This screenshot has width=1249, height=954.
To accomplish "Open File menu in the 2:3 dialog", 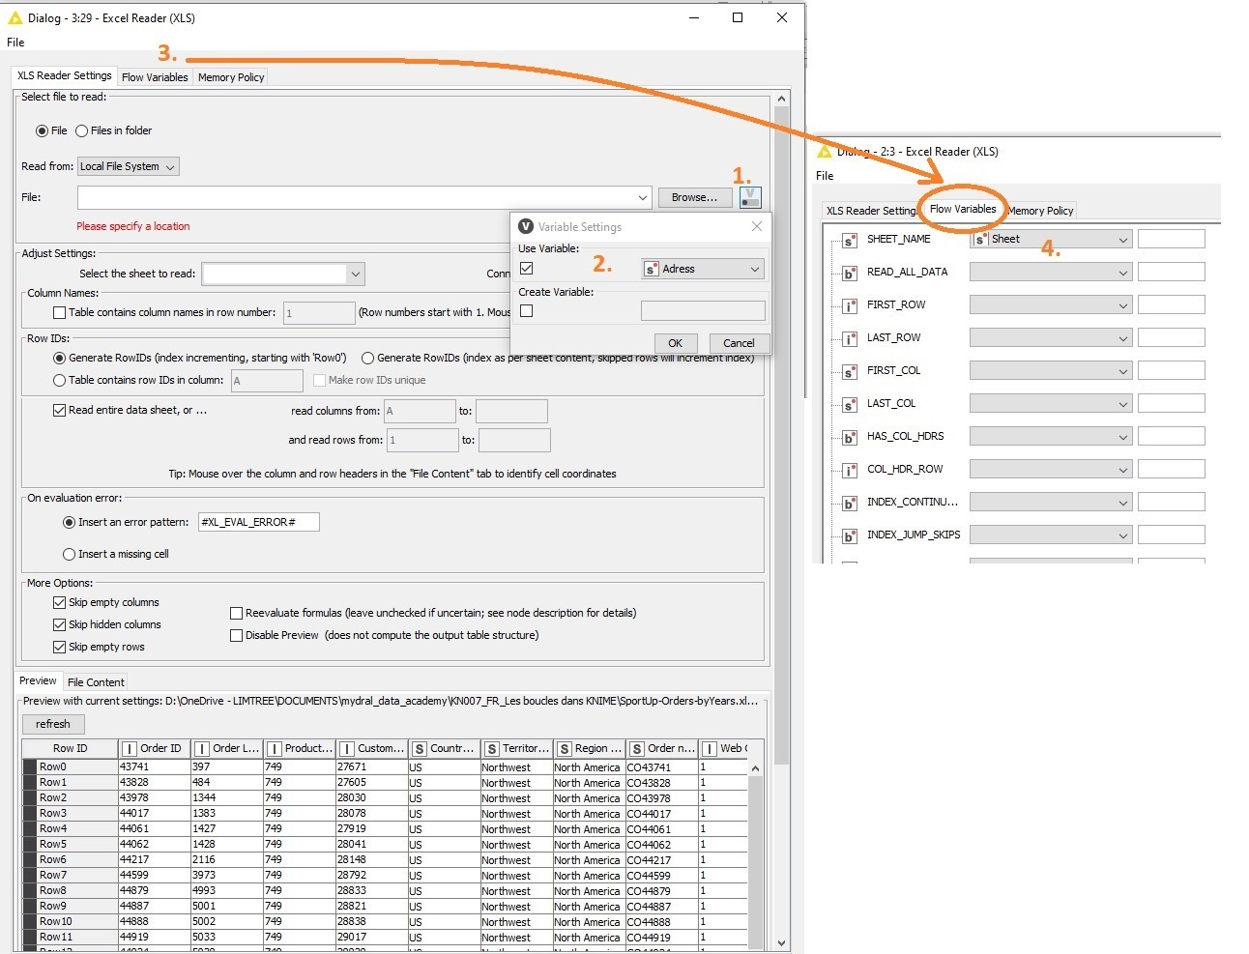I will [x=825, y=176].
